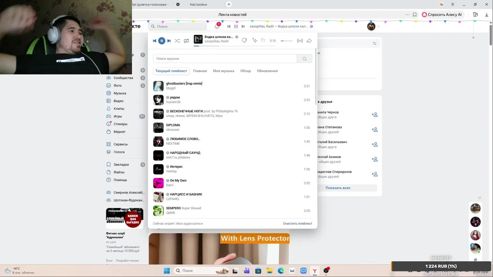Open Помощь in the left sidebar
This screenshot has width=493, height=277.
coord(120,180)
